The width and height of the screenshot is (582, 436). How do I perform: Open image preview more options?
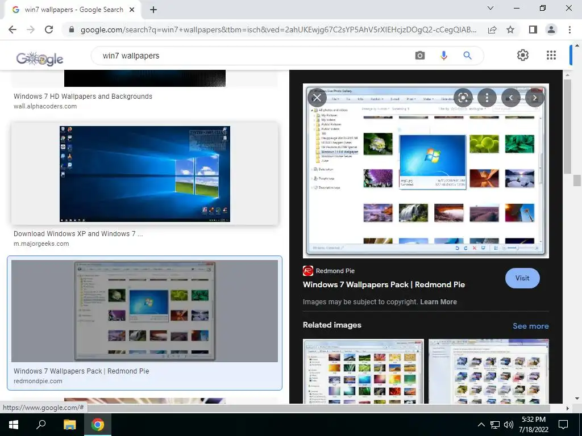[x=487, y=98]
